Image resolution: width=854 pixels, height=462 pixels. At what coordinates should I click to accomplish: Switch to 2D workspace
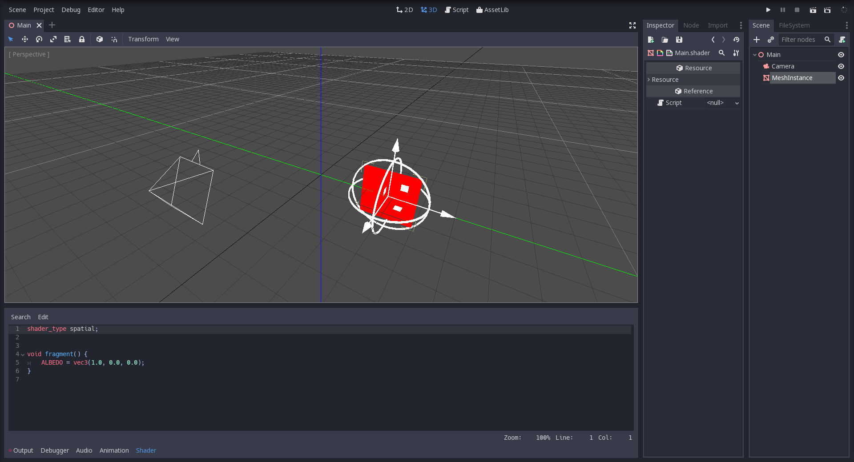404,10
